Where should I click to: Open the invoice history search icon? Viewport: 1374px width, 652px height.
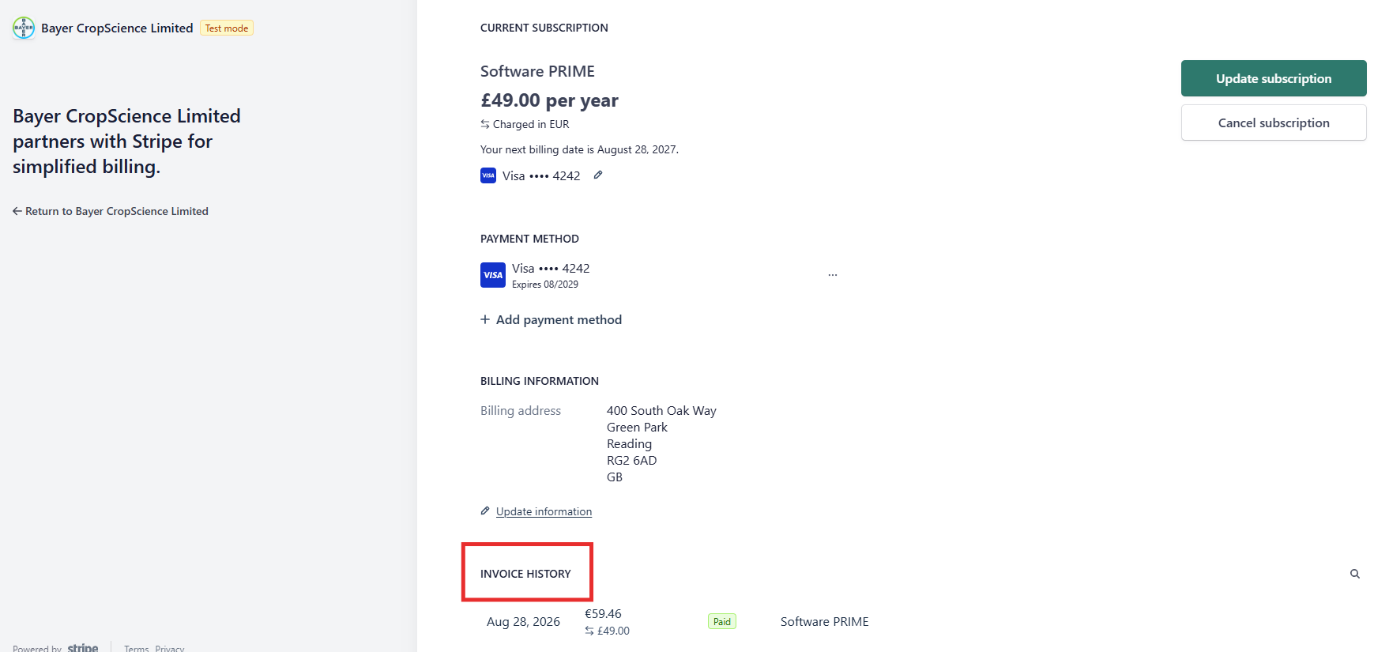(x=1355, y=574)
